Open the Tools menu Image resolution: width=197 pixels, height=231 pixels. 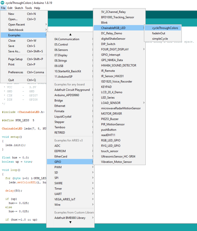pos(28,8)
